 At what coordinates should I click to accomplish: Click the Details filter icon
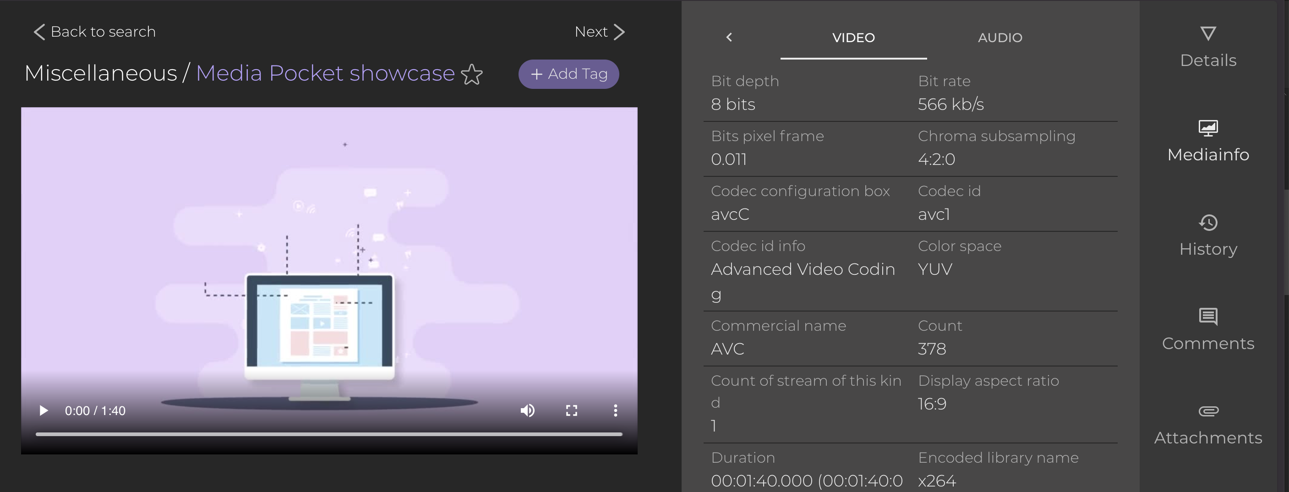[1208, 34]
